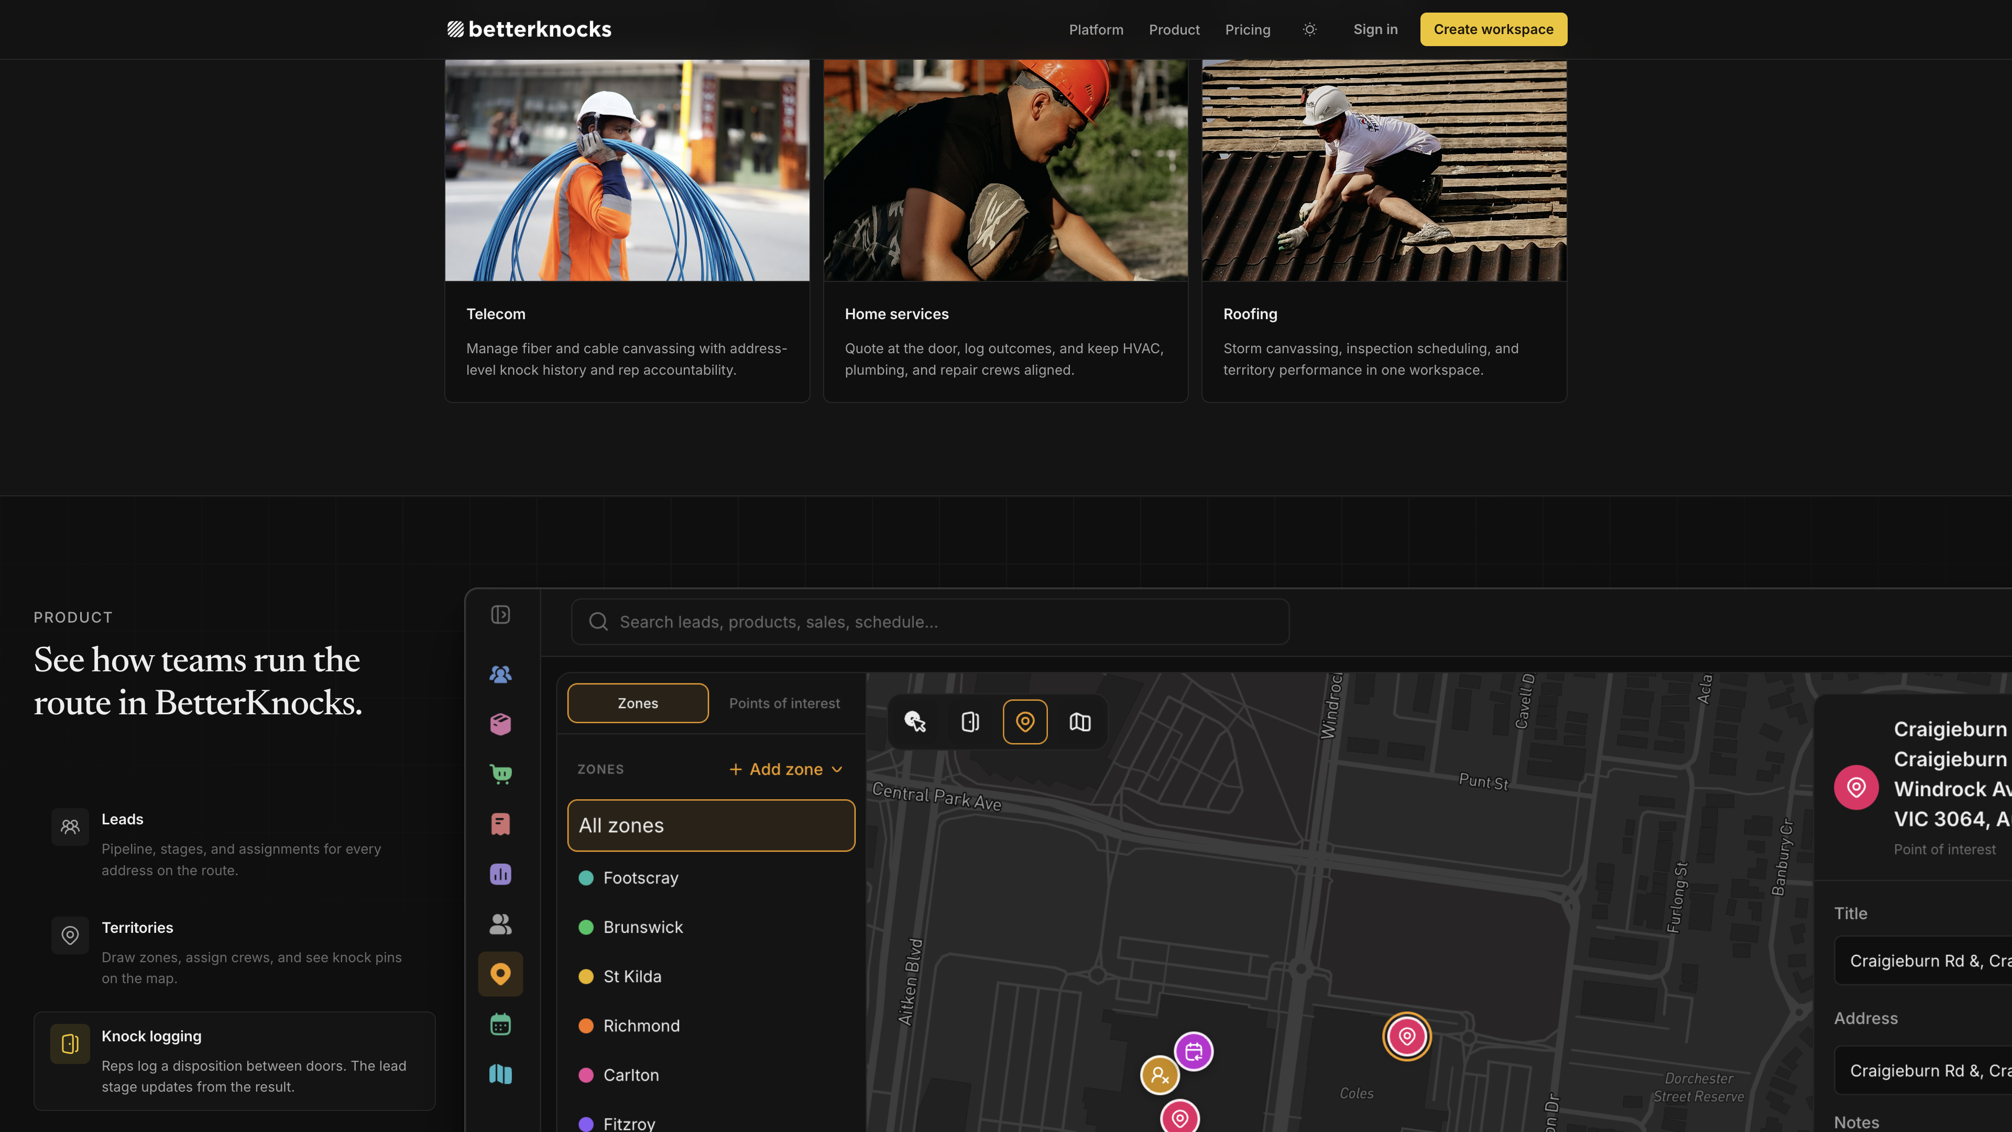Screen dimensions: 2012x1132
Task: Choose the map layers tool
Action: [x=1080, y=722]
